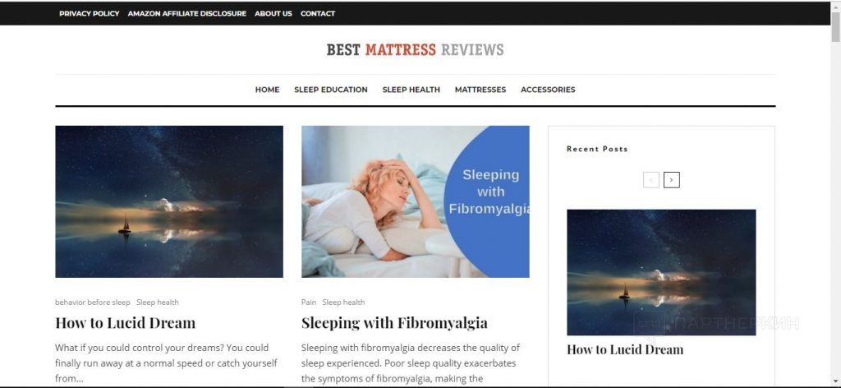
Task: Open the Sleep Health menu item
Action: click(411, 90)
